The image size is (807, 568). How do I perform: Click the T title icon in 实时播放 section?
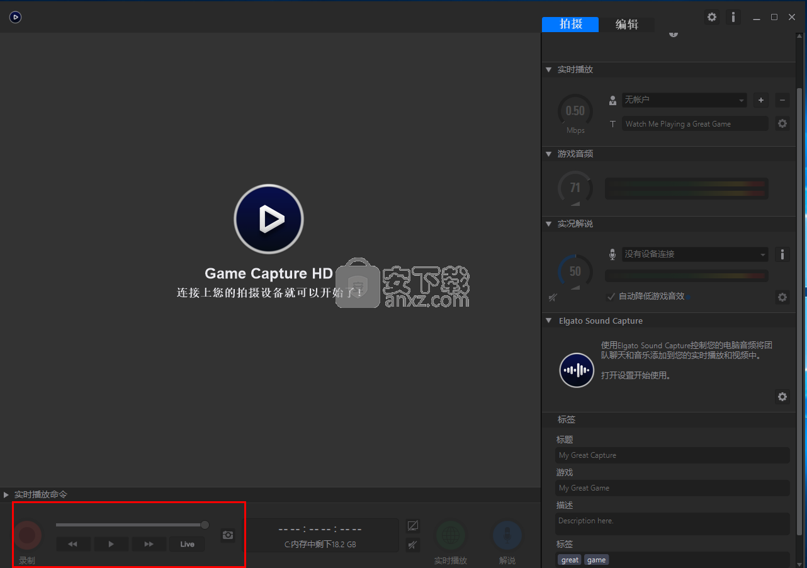coord(612,124)
